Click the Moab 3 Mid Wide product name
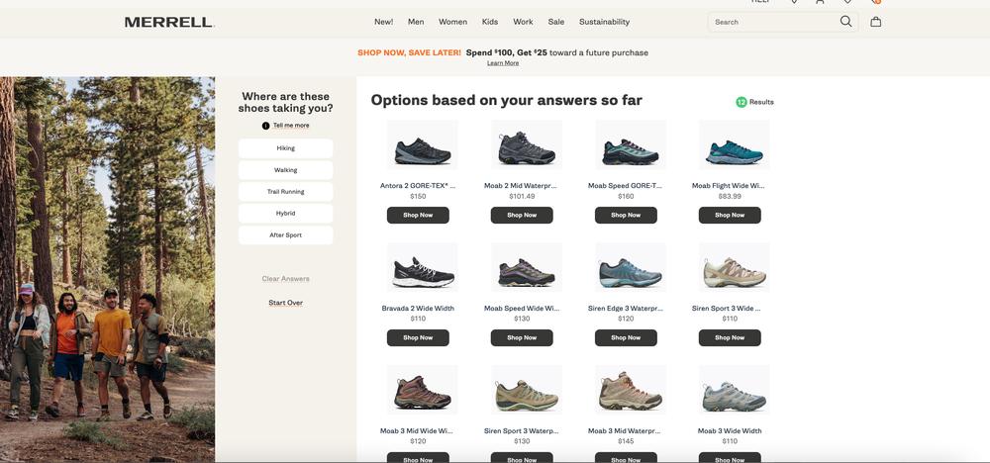Image resolution: width=990 pixels, height=463 pixels. (x=418, y=430)
